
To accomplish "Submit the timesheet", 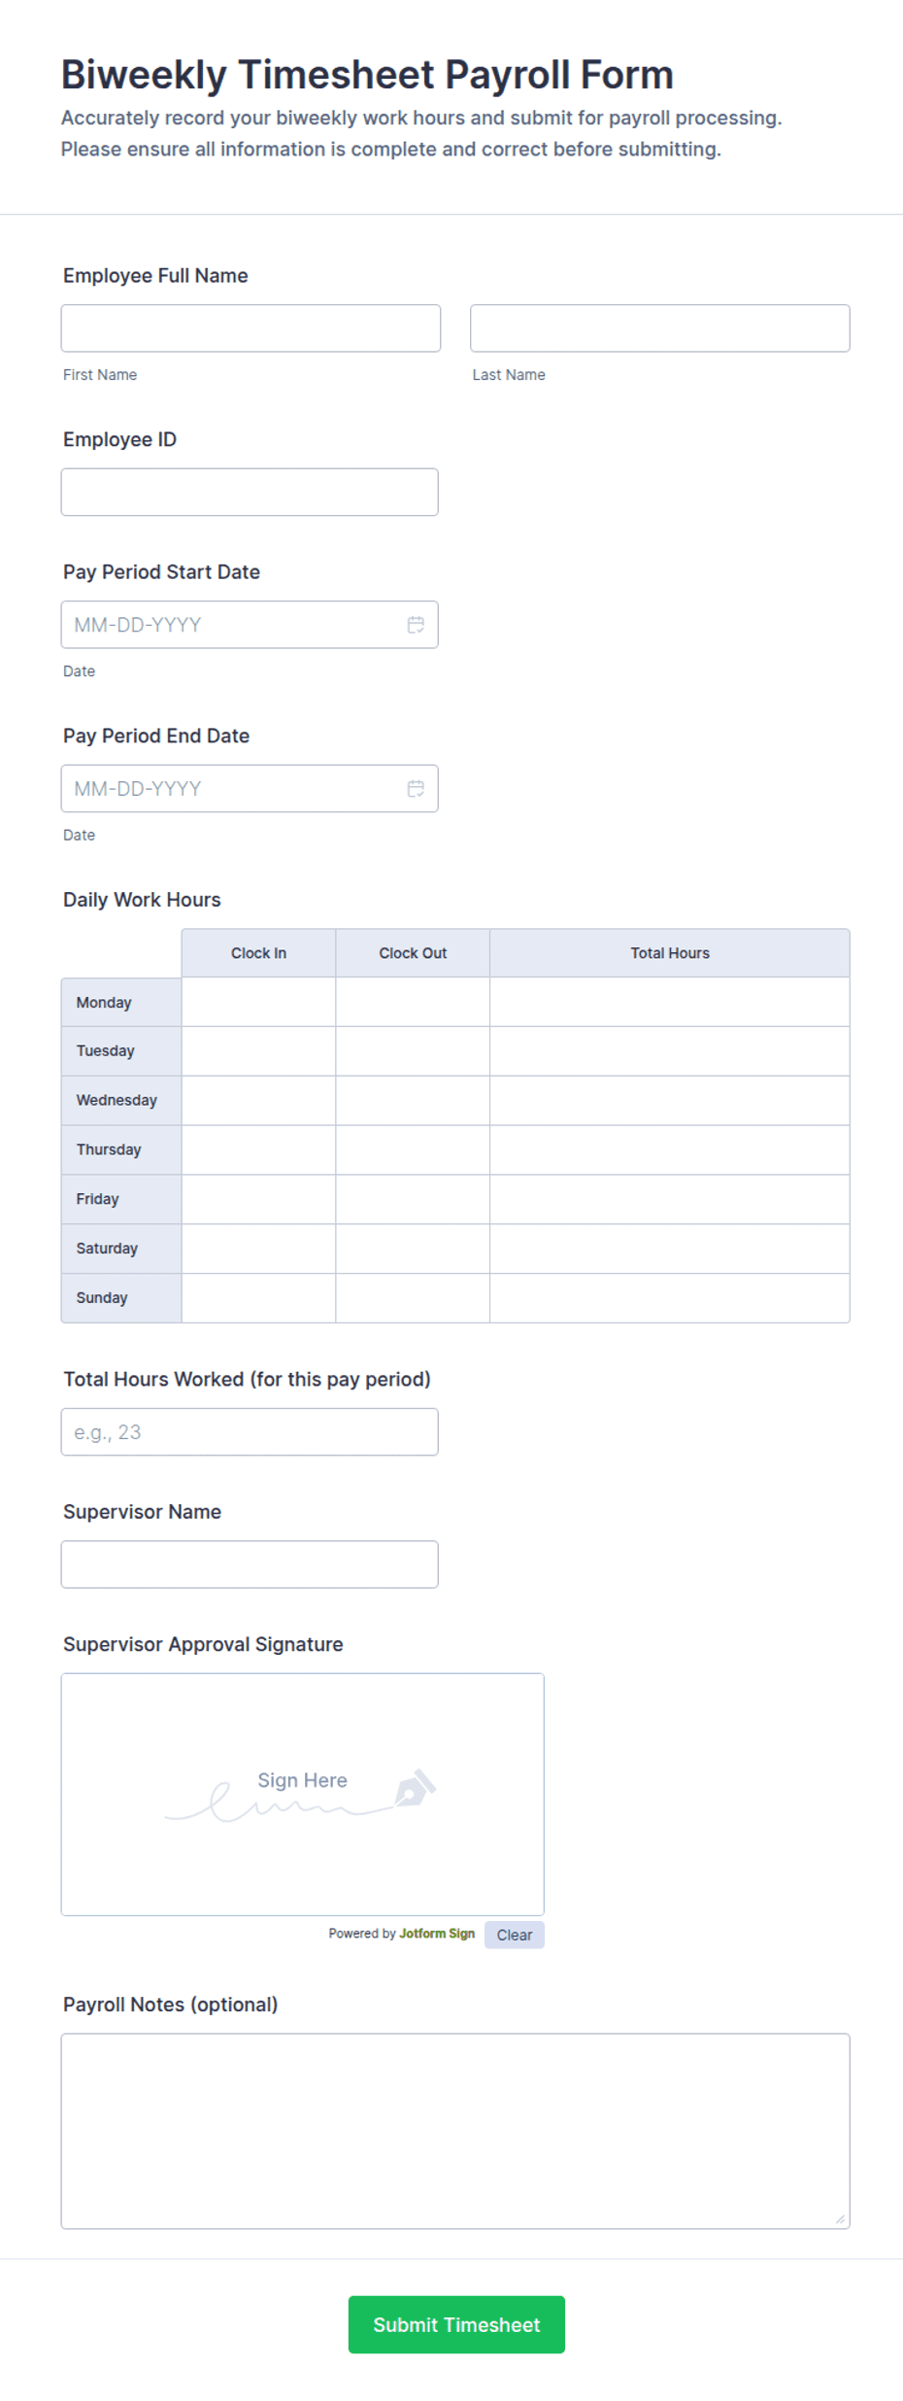I will (456, 2325).
